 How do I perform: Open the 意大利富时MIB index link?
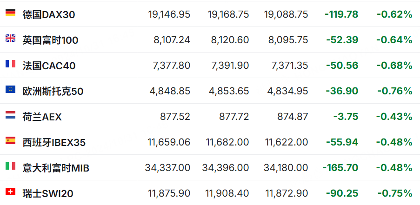56,168
